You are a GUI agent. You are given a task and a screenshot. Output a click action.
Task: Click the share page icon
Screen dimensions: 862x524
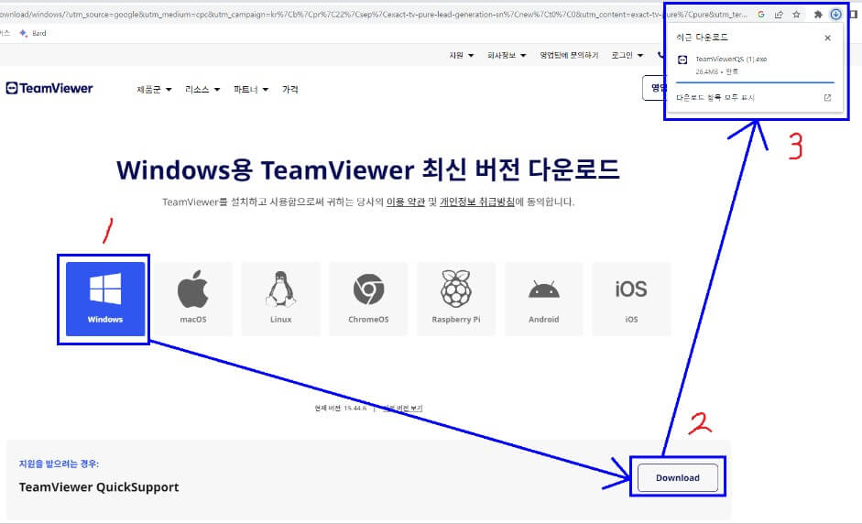pos(779,15)
